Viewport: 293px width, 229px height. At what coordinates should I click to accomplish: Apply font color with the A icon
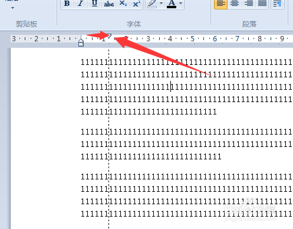[x=172, y=4]
